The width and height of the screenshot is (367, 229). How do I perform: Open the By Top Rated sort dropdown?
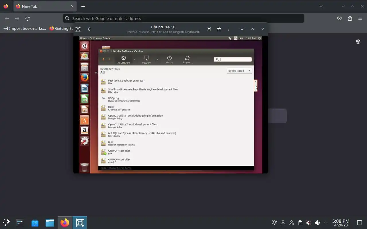coord(239,71)
